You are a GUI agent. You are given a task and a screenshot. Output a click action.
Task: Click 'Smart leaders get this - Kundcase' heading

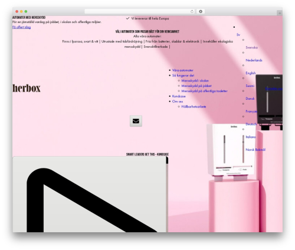[147, 154]
